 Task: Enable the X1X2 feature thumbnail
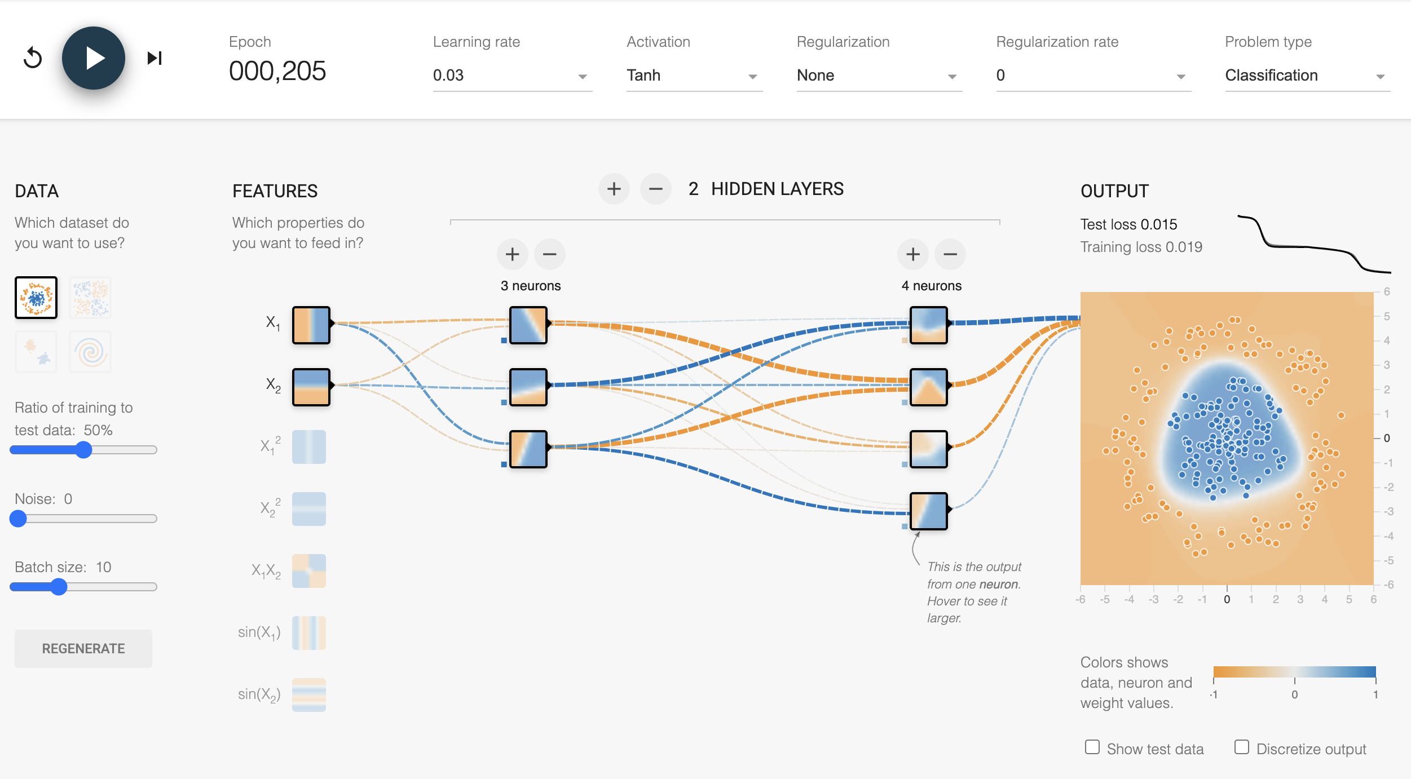point(309,570)
